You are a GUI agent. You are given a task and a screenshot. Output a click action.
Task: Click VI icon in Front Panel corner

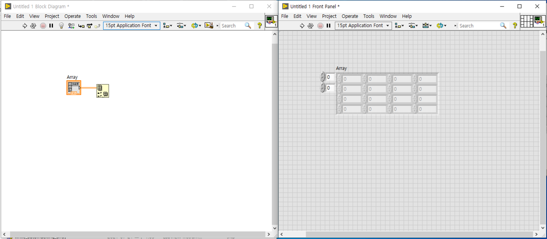tap(539, 21)
